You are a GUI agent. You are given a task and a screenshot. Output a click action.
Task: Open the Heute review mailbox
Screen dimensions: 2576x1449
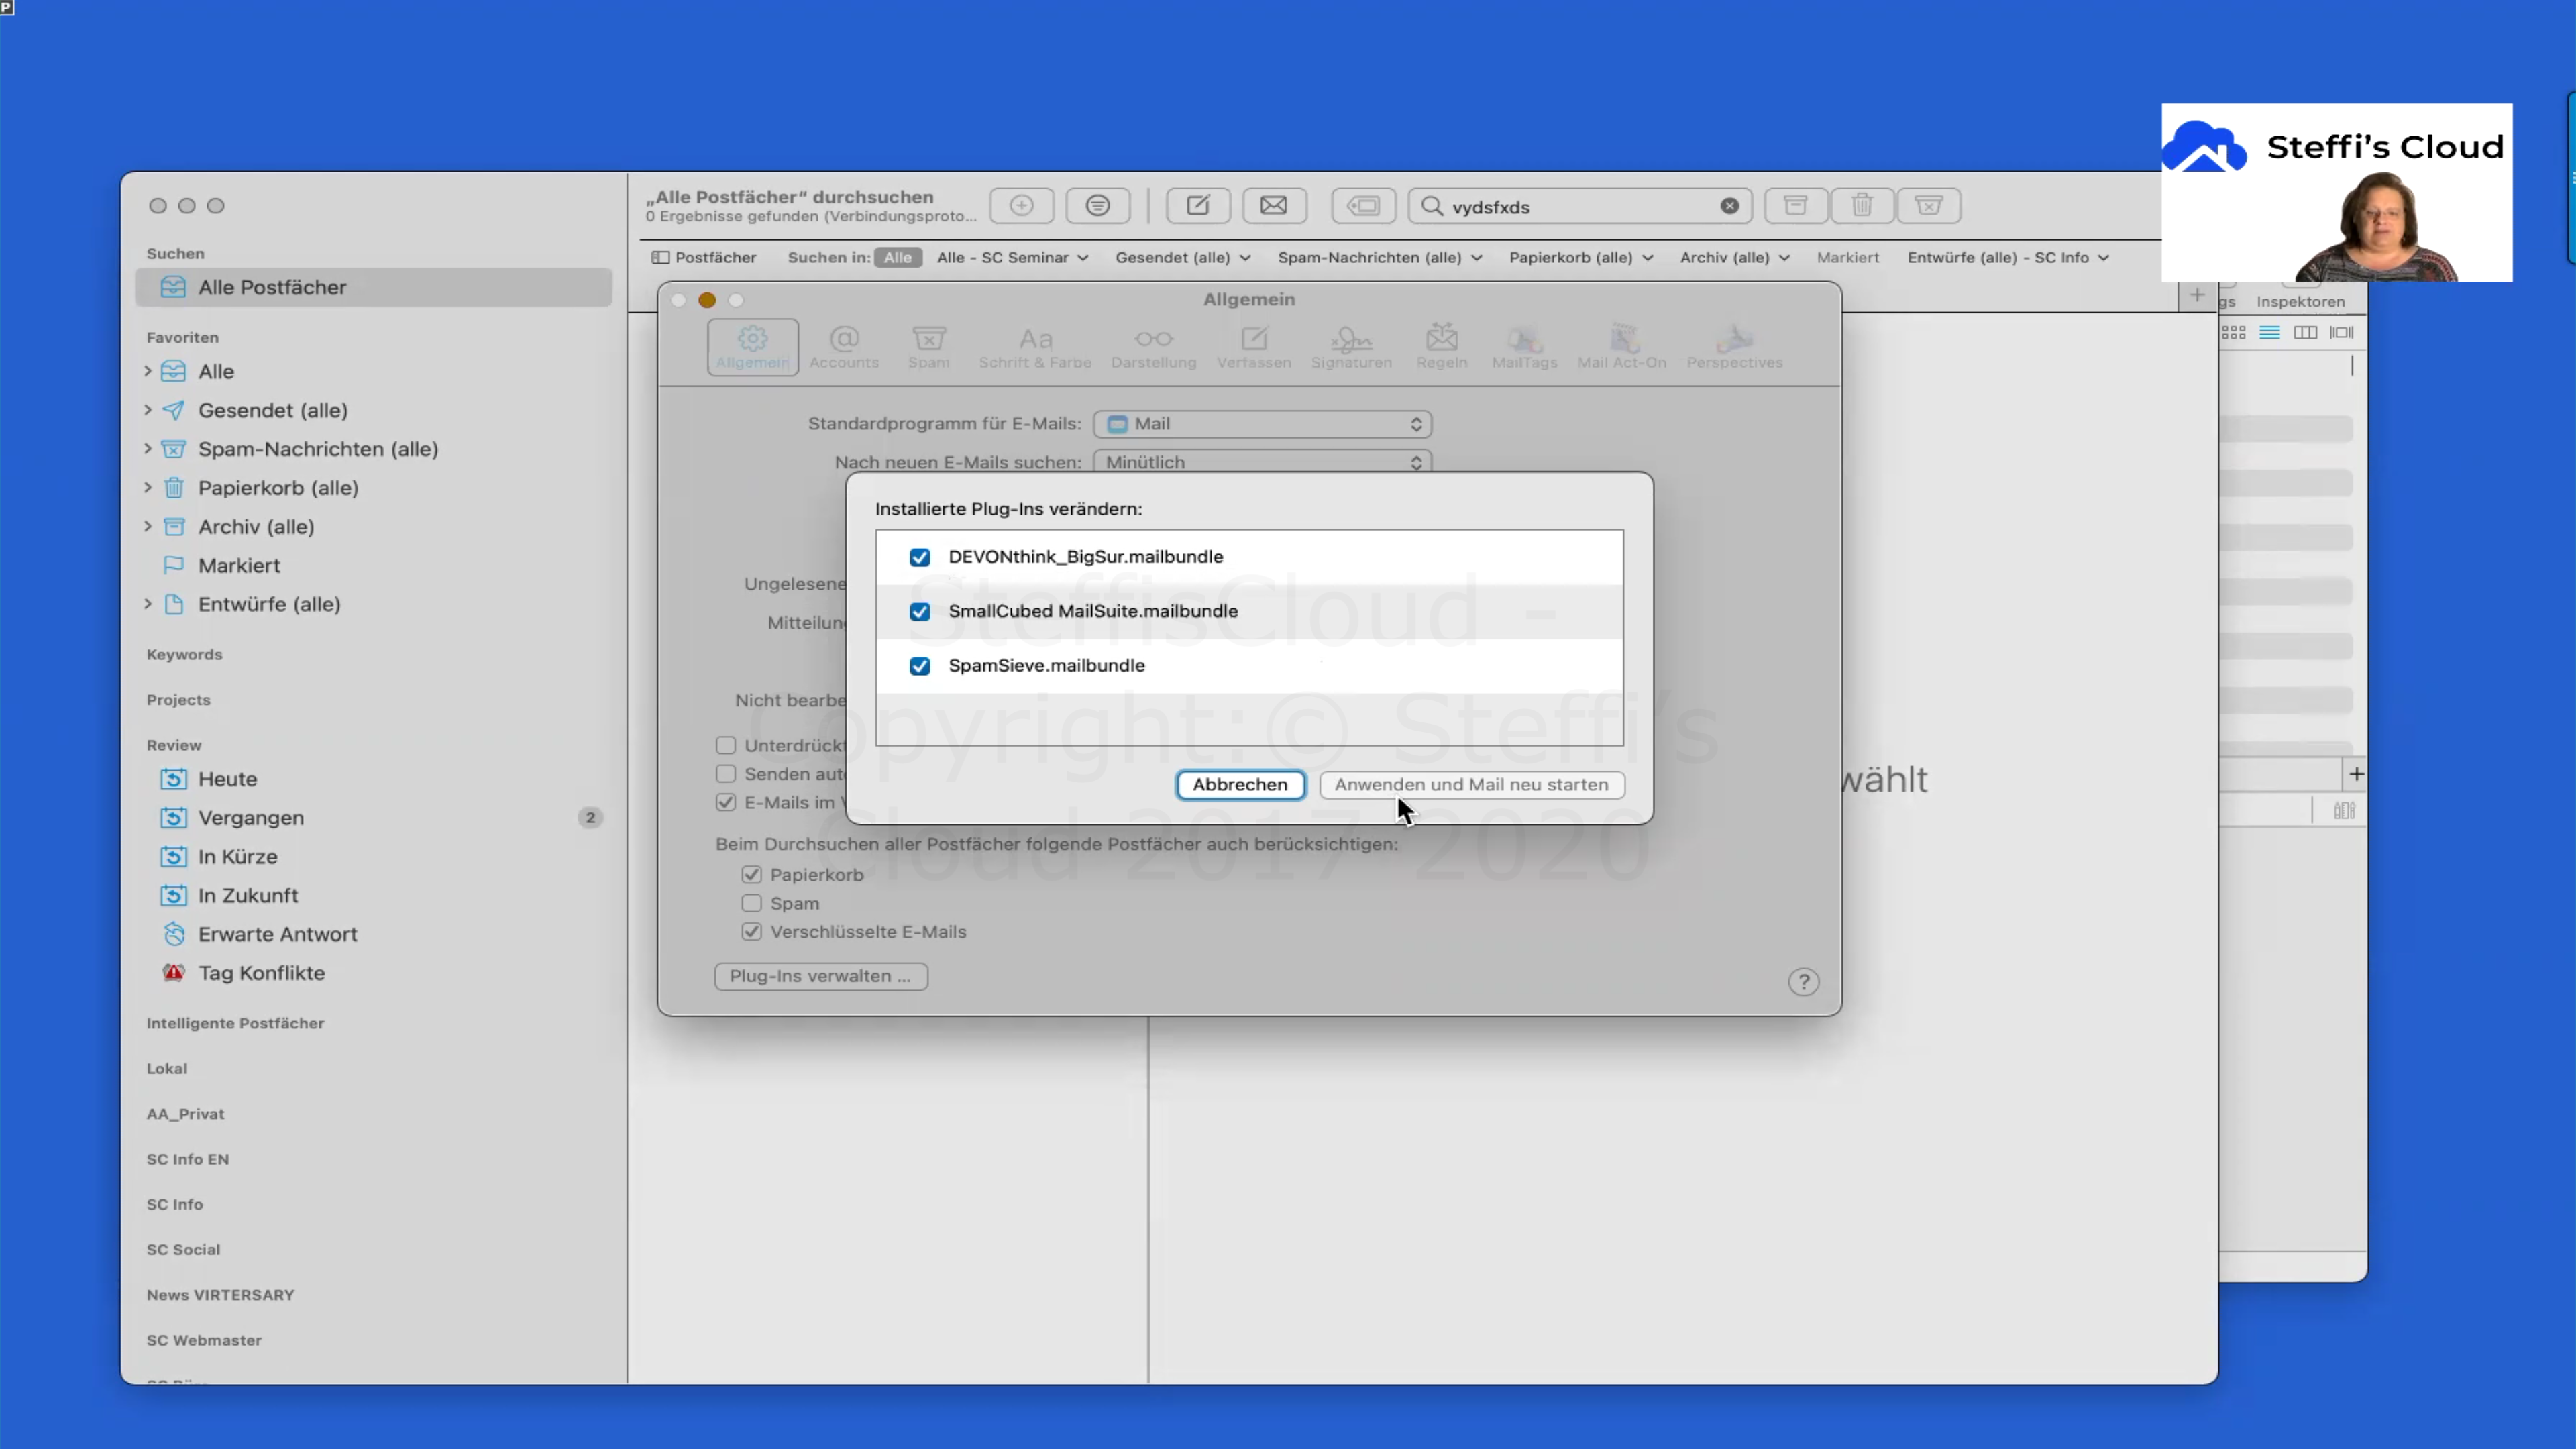(x=227, y=779)
